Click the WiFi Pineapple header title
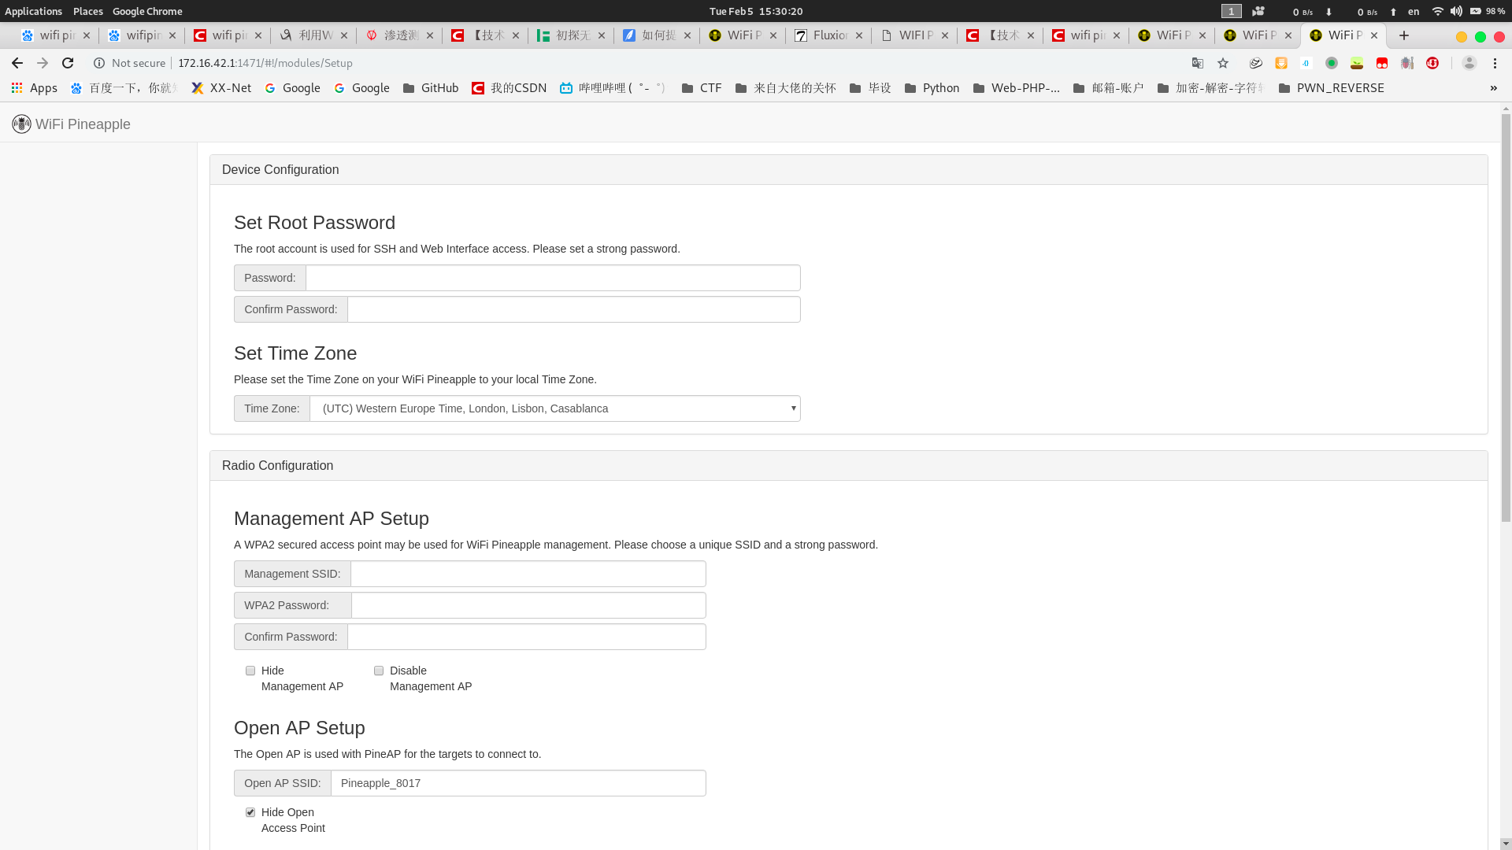The image size is (1512, 850). point(83,124)
